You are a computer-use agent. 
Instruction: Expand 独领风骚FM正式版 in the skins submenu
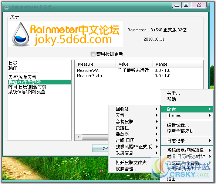135,147
